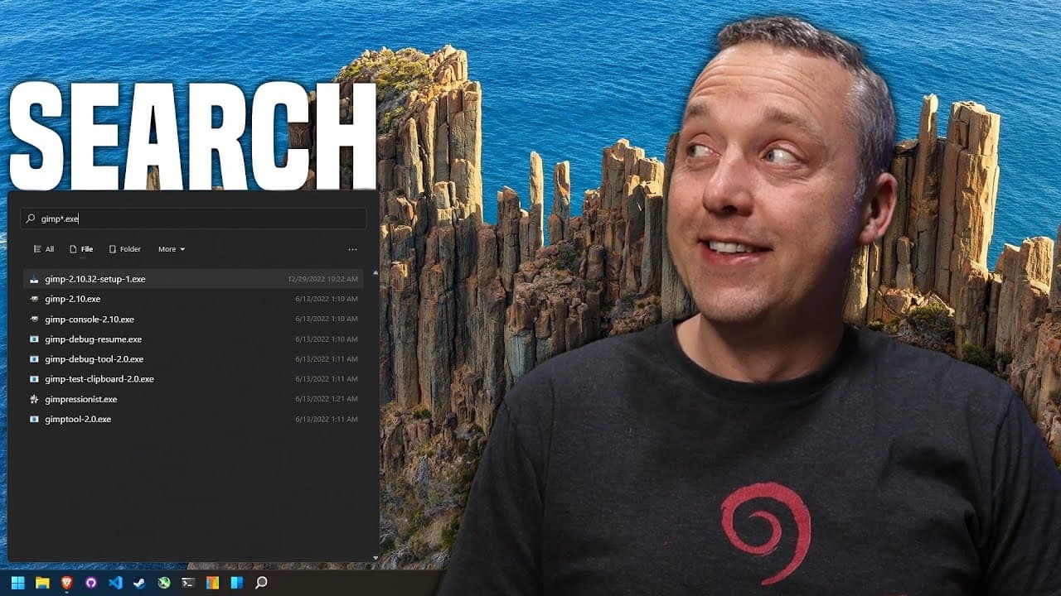
Task: Open Steam from the taskbar
Action: click(139, 583)
